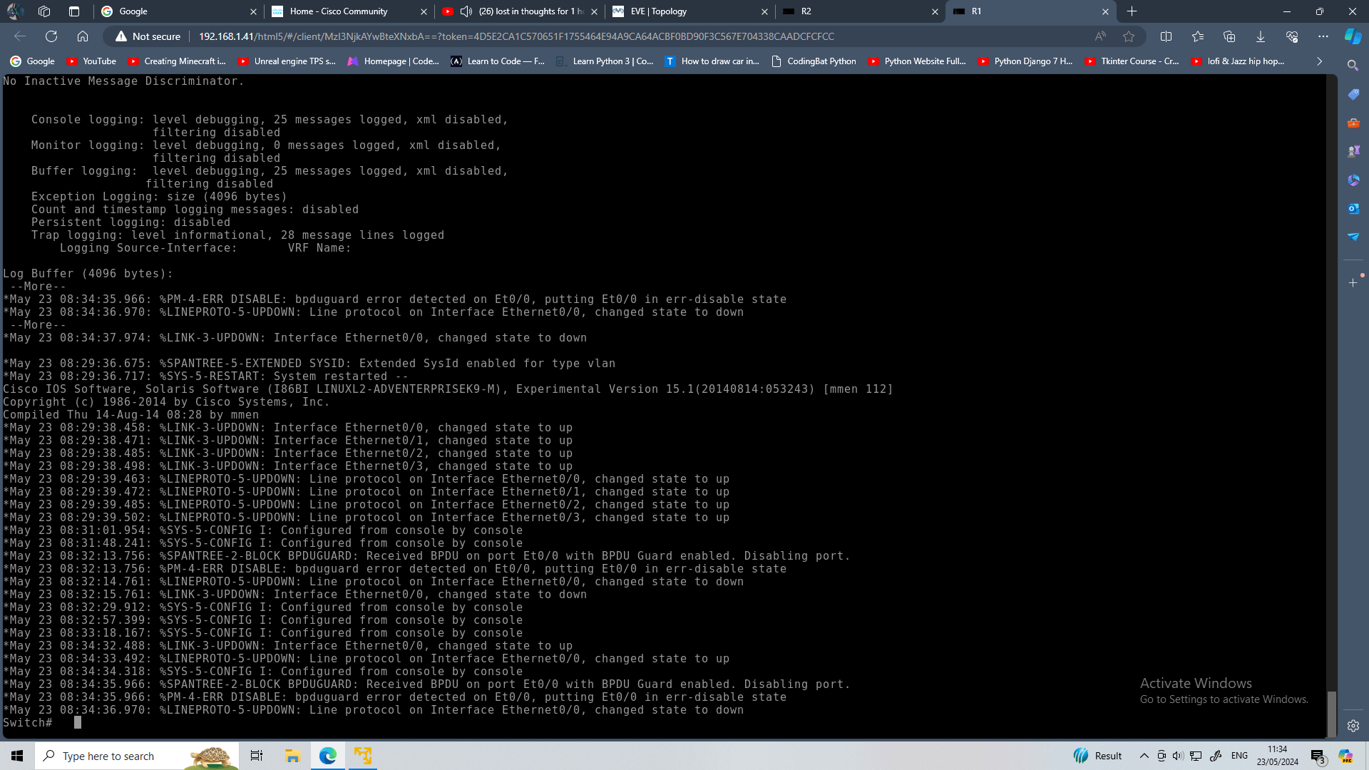Click the Downloads icon on the toolbar
The width and height of the screenshot is (1369, 770).
tap(1261, 36)
